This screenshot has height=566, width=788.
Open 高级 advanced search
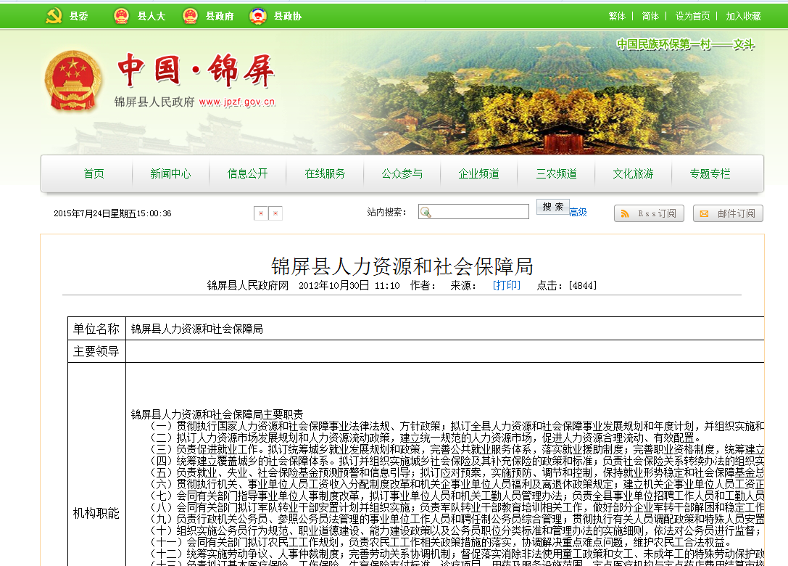[577, 211]
